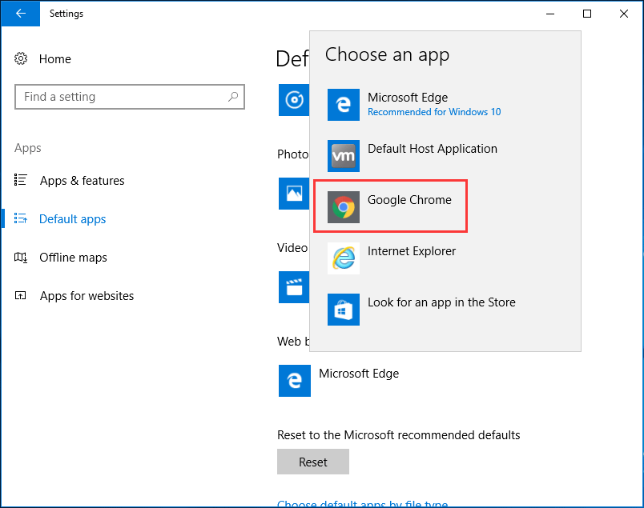The width and height of the screenshot is (644, 508).
Task: Select the VMware Default Host Application icon
Action: coord(344,156)
